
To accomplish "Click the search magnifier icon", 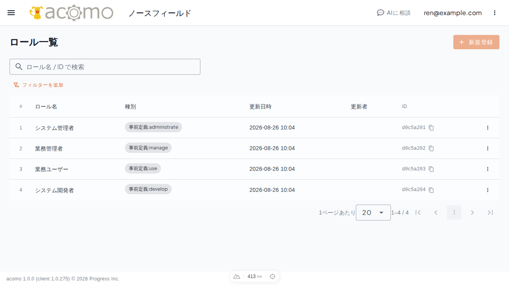I will click(x=19, y=67).
